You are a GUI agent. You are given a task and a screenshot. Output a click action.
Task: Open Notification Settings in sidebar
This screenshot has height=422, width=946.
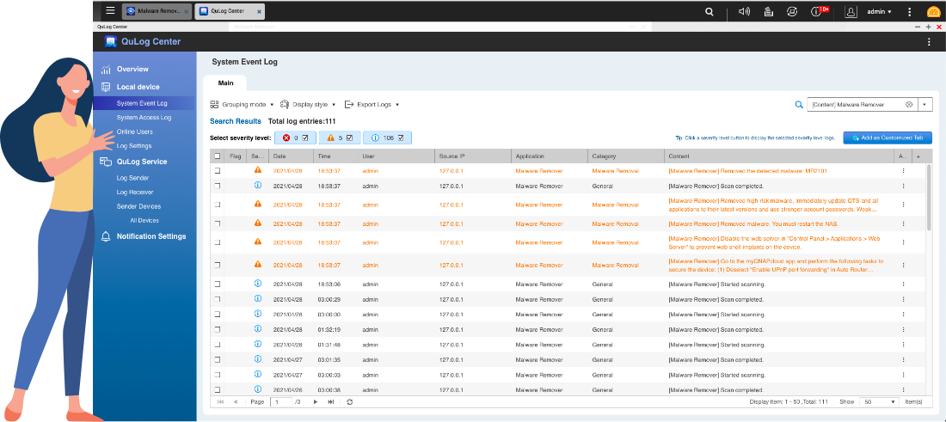150,236
